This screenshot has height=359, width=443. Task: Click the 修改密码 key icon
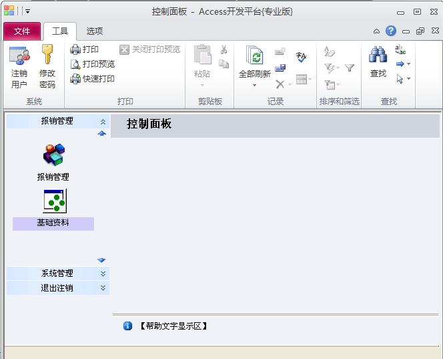(47, 54)
